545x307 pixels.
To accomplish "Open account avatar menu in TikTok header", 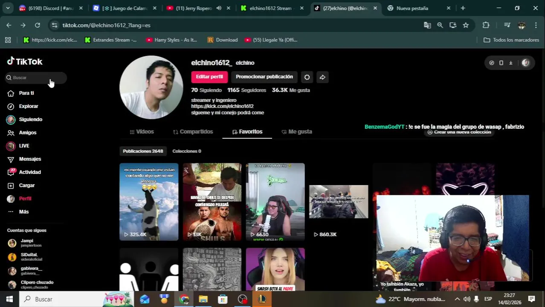I will (525, 63).
